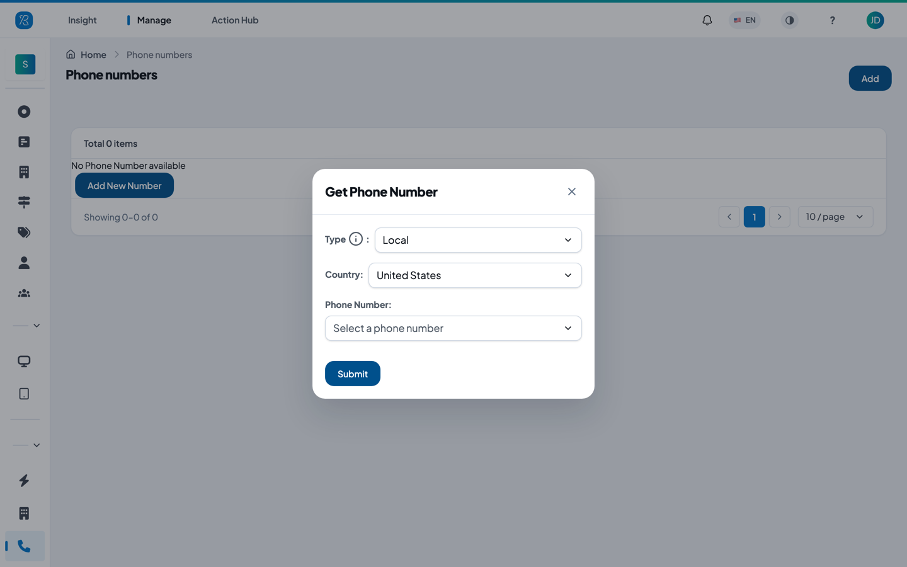Open the document list sidebar icon
Screen dimensions: 907x567
coord(24,142)
